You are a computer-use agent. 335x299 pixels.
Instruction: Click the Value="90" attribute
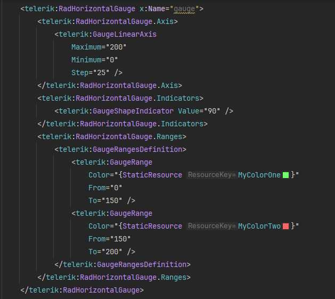pyautogui.click(x=199, y=111)
